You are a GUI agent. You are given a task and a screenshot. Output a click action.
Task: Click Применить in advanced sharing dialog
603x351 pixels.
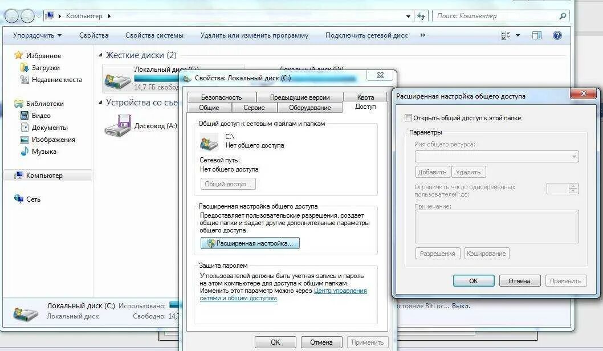pyautogui.click(x=566, y=281)
